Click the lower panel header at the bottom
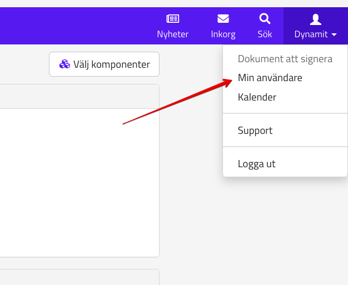This screenshot has width=348, height=285. [x=78, y=277]
